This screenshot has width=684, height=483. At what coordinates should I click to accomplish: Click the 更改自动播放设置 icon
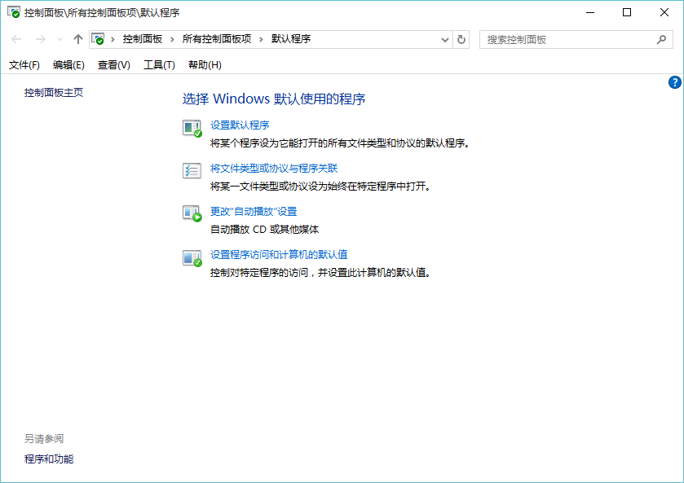[192, 214]
